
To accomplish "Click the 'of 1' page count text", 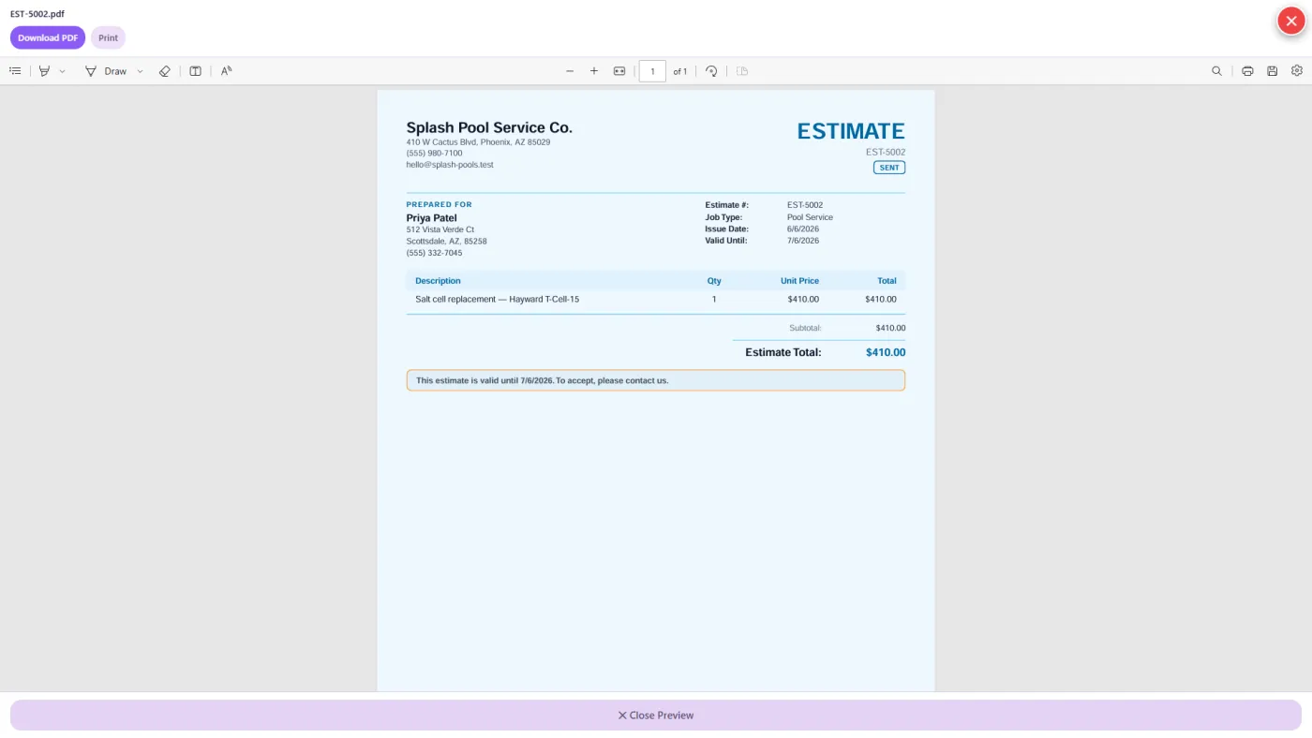I will point(680,71).
